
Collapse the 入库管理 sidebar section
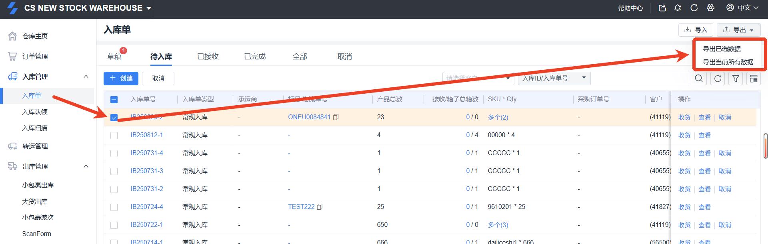point(86,77)
